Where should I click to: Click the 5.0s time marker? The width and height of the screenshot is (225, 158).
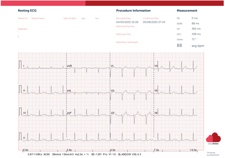coord(112,150)
